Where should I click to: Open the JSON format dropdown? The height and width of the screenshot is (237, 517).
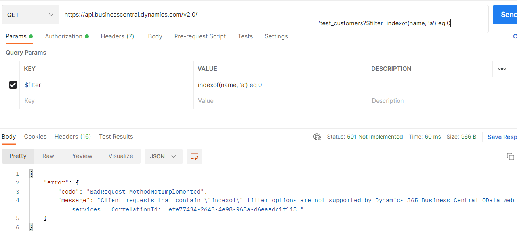point(164,156)
